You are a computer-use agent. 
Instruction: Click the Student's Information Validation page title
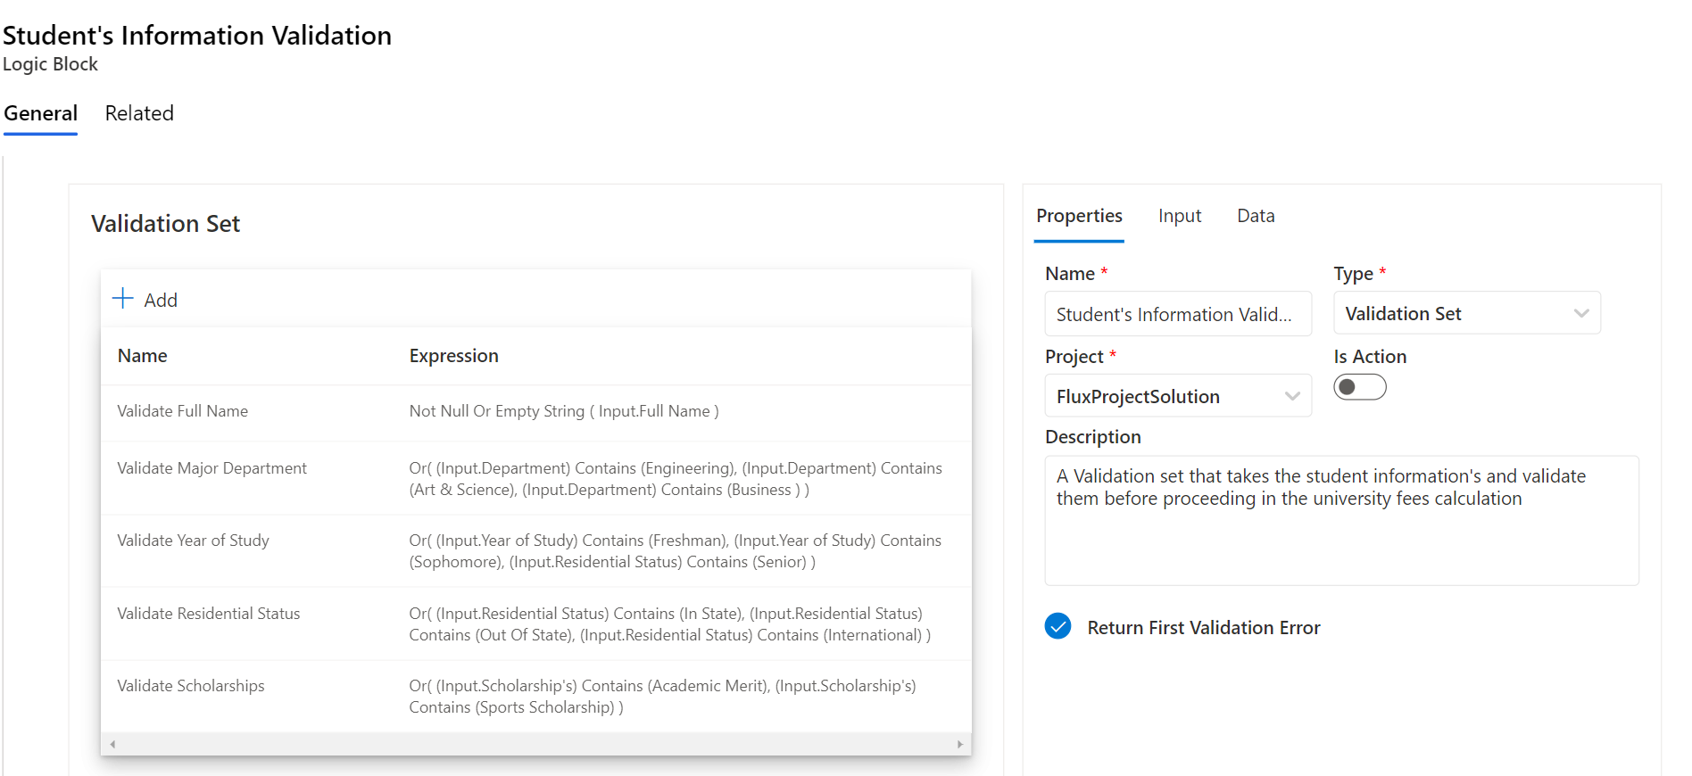tap(197, 36)
